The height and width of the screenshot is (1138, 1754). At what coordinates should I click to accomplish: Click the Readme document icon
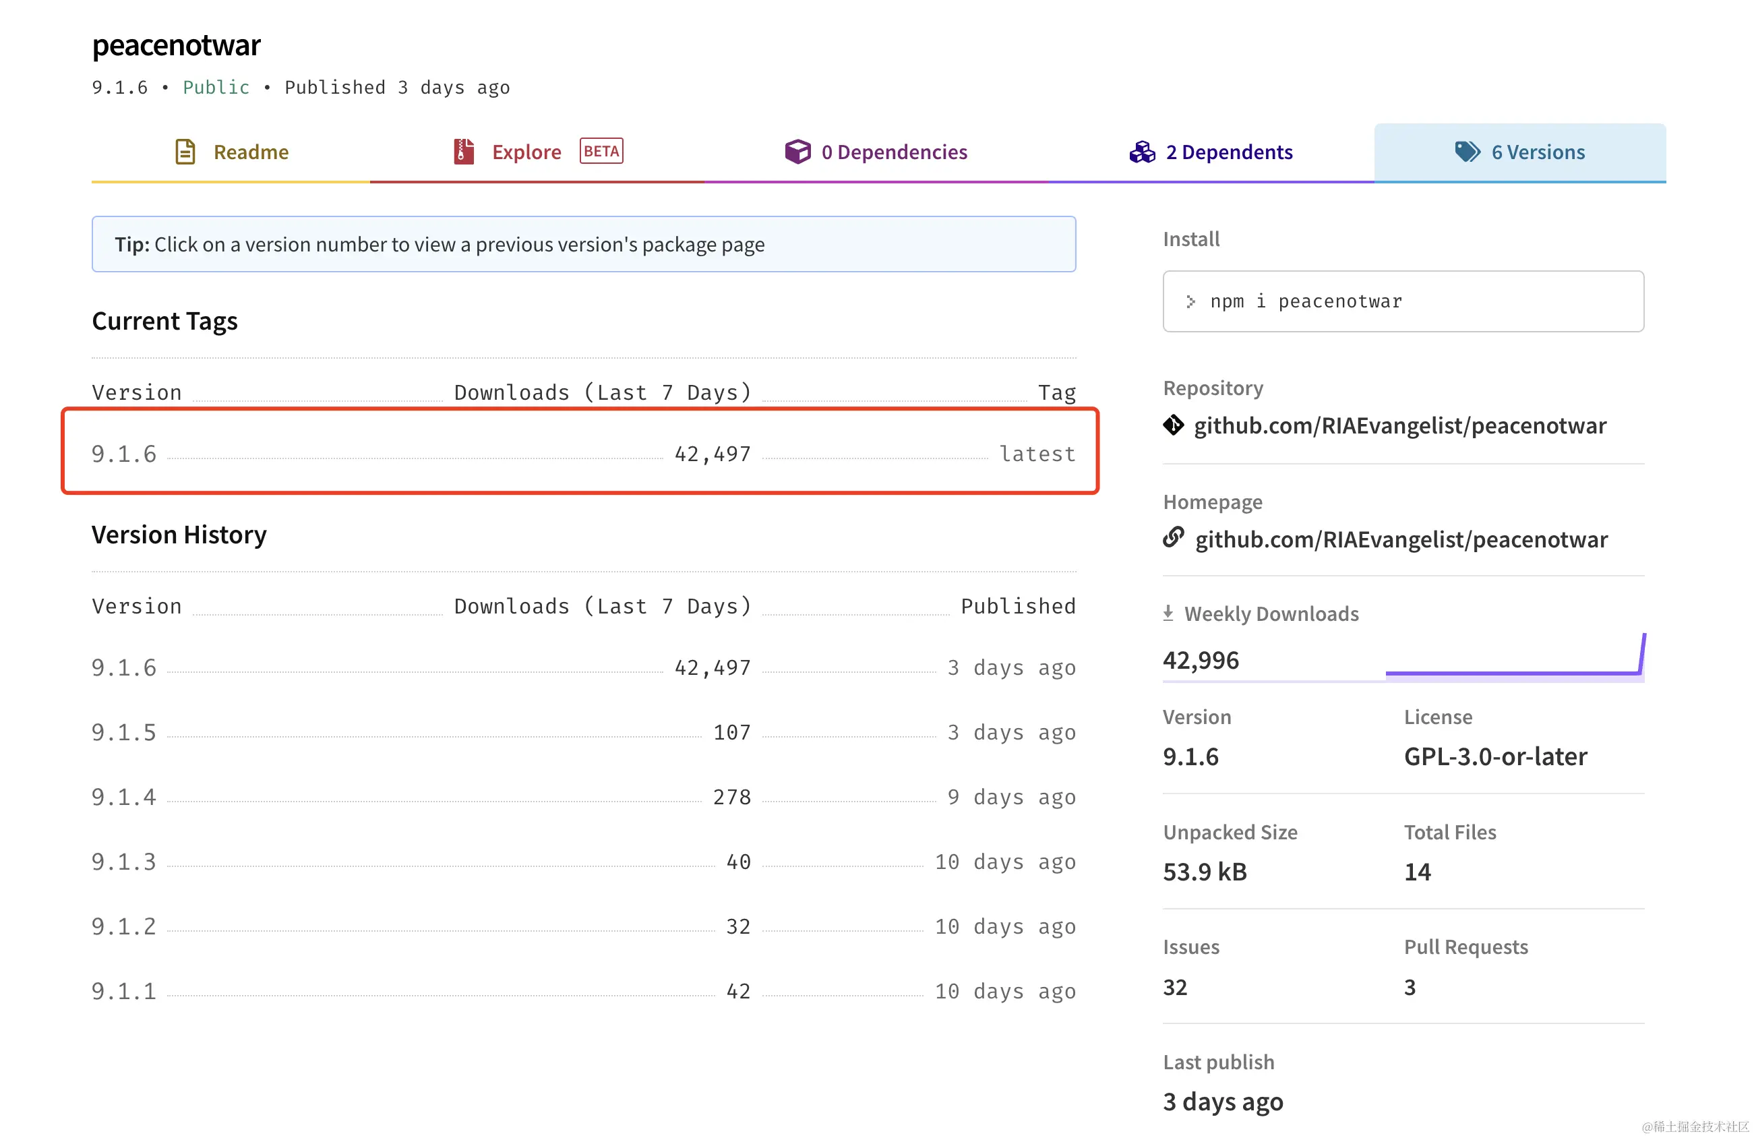[x=185, y=152]
